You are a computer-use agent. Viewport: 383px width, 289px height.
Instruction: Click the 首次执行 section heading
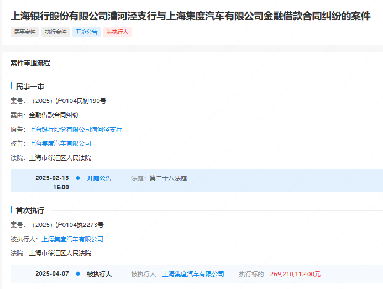(x=30, y=210)
